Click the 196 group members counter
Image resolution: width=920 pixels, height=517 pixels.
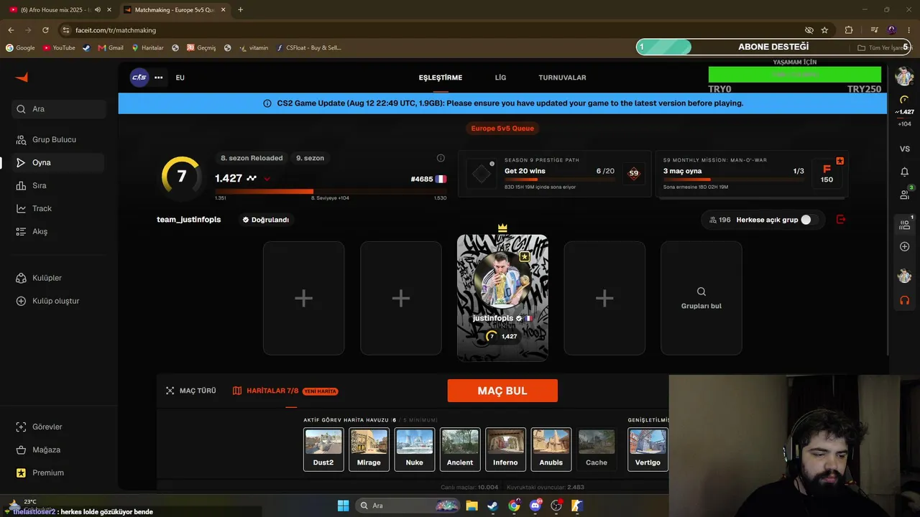point(719,220)
